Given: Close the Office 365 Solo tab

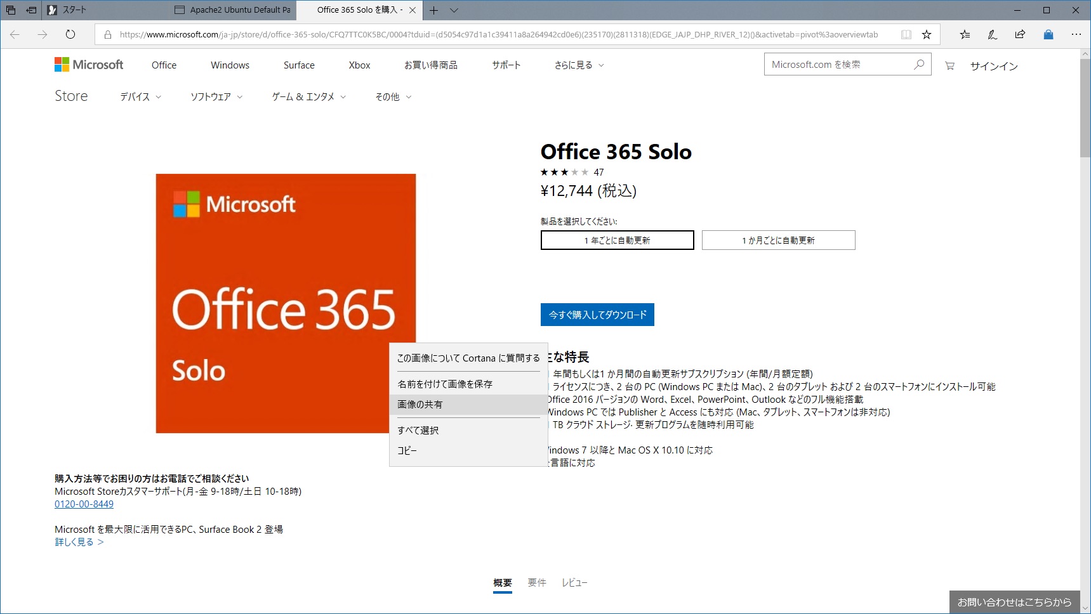Looking at the screenshot, I should click(413, 10).
